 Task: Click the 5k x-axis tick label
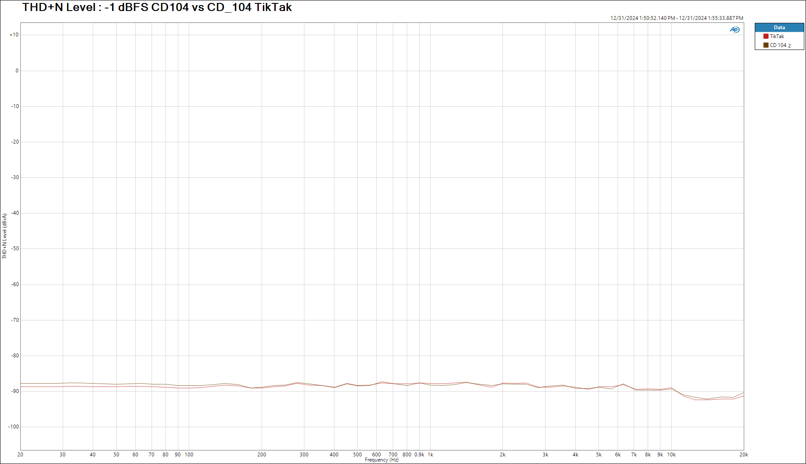click(x=599, y=455)
